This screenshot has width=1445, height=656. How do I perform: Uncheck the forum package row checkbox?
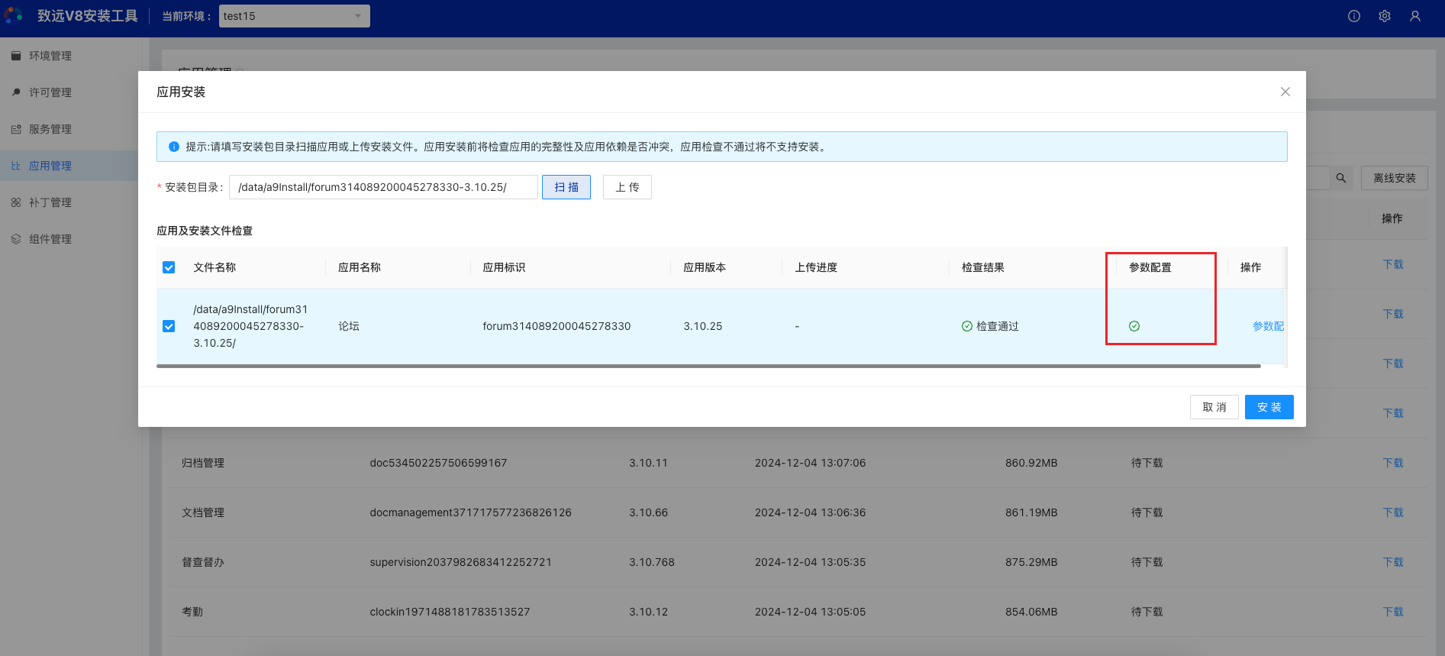coord(169,326)
